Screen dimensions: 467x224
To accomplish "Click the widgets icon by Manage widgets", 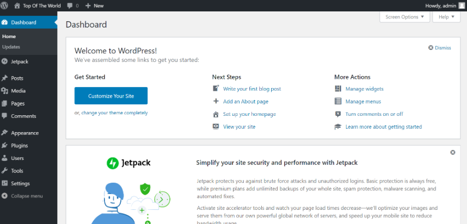I will [338, 89].
